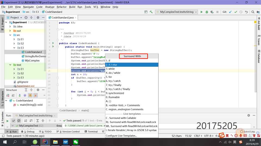Run MyComplexTest with the green play icon
This screenshot has height=146, width=261.
[201, 12]
